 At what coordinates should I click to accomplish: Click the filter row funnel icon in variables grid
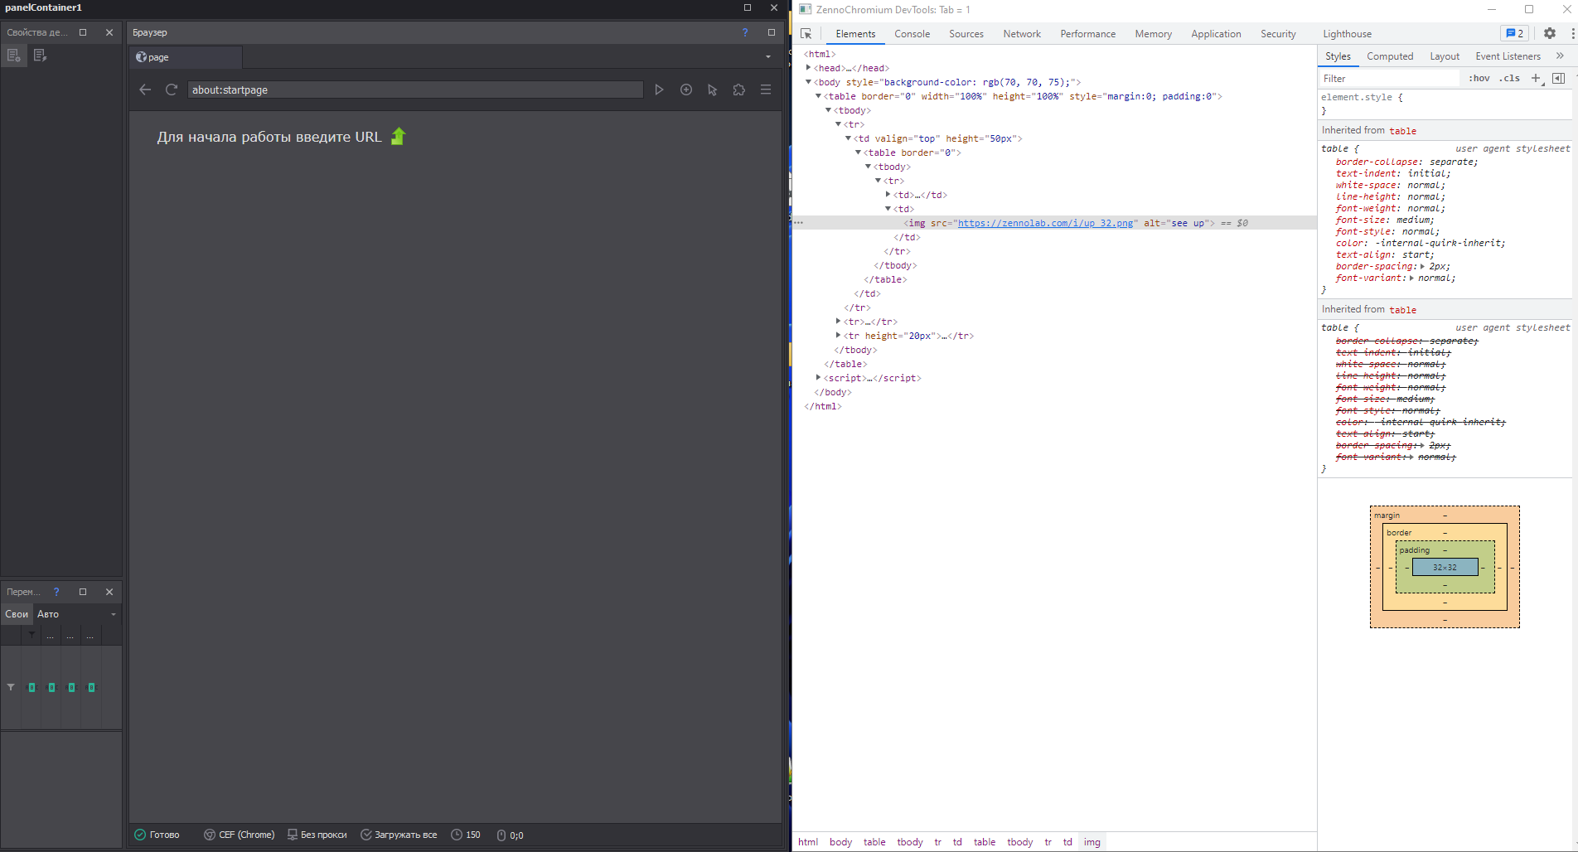pos(11,687)
